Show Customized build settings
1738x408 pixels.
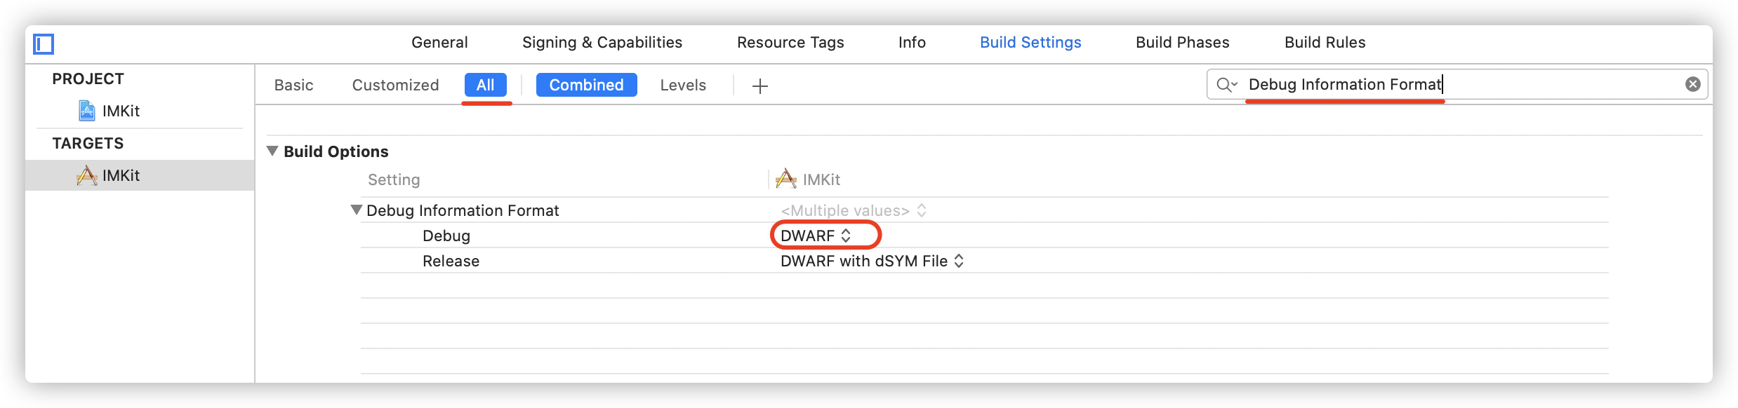[395, 85]
